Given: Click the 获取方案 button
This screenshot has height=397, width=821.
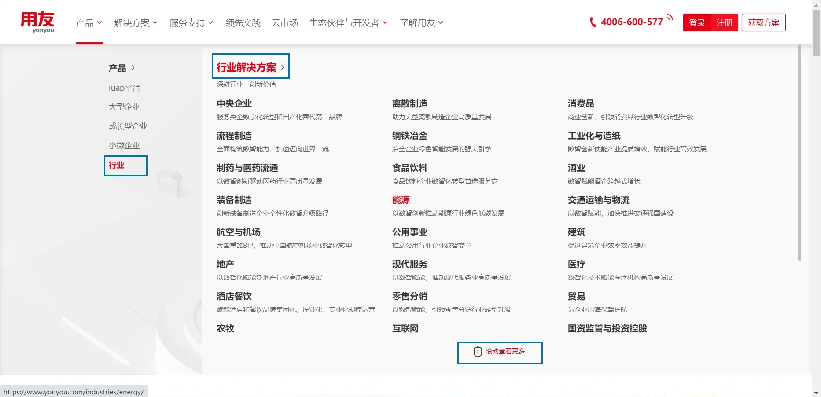Looking at the screenshot, I should point(763,22).
